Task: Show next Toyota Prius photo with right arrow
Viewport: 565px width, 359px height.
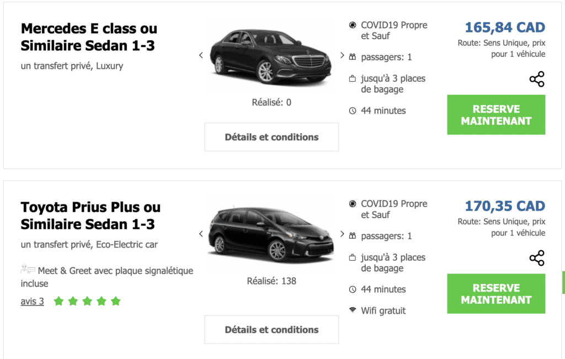Action: click(342, 234)
